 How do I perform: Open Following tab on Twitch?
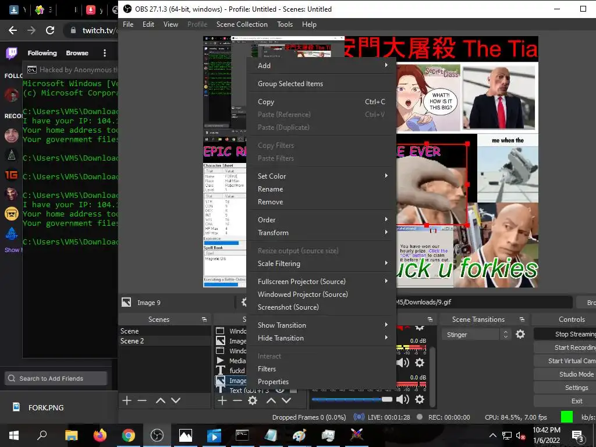coord(42,53)
